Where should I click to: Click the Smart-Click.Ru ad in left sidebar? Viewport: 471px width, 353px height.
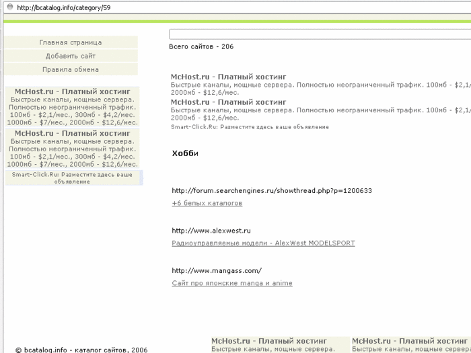pos(73,178)
